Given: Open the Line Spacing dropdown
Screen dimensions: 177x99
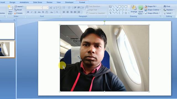Looking at the screenshot, I should (x=83, y=8).
